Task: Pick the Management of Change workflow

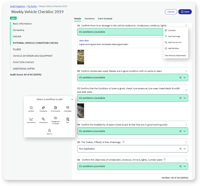Action: [56, 118]
